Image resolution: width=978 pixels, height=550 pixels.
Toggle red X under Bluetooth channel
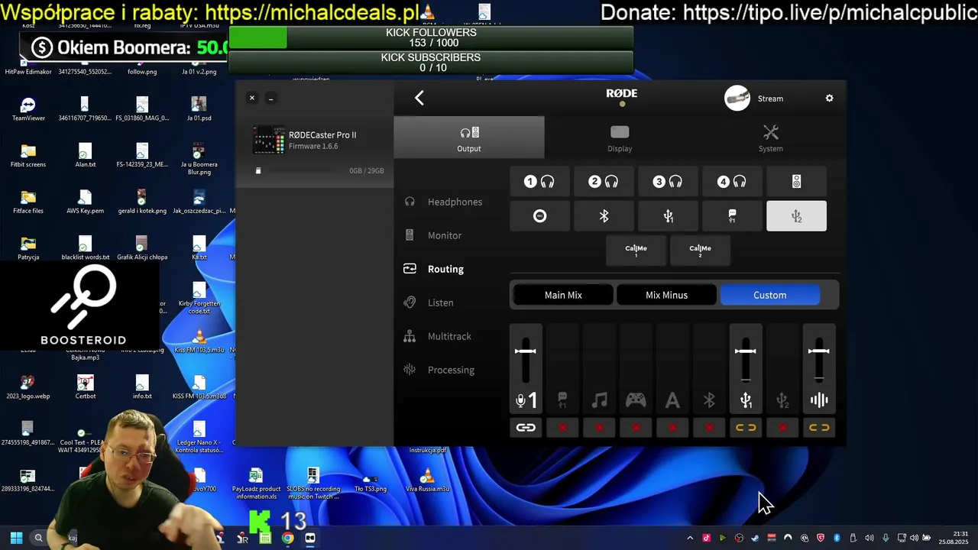point(709,428)
